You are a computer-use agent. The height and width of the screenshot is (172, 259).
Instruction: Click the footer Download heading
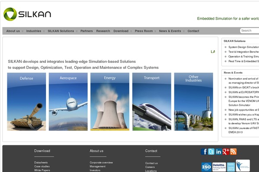tap(42, 151)
